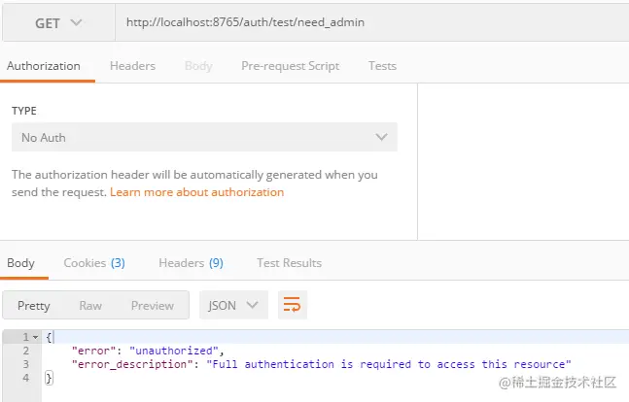
Task: Open the JSON format dropdown
Action: [233, 305]
